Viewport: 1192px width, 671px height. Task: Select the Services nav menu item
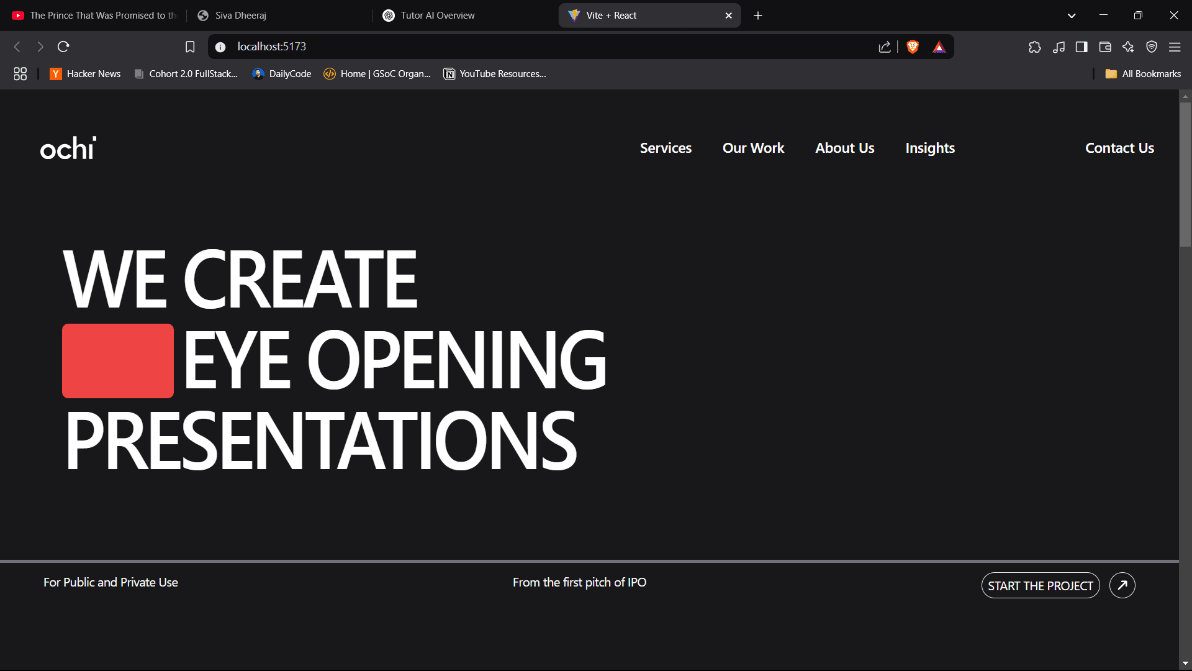click(x=666, y=148)
